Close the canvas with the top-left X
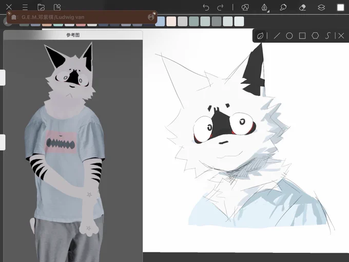Image resolution: width=349 pixels, height=262 pixels. click(9, 7)
